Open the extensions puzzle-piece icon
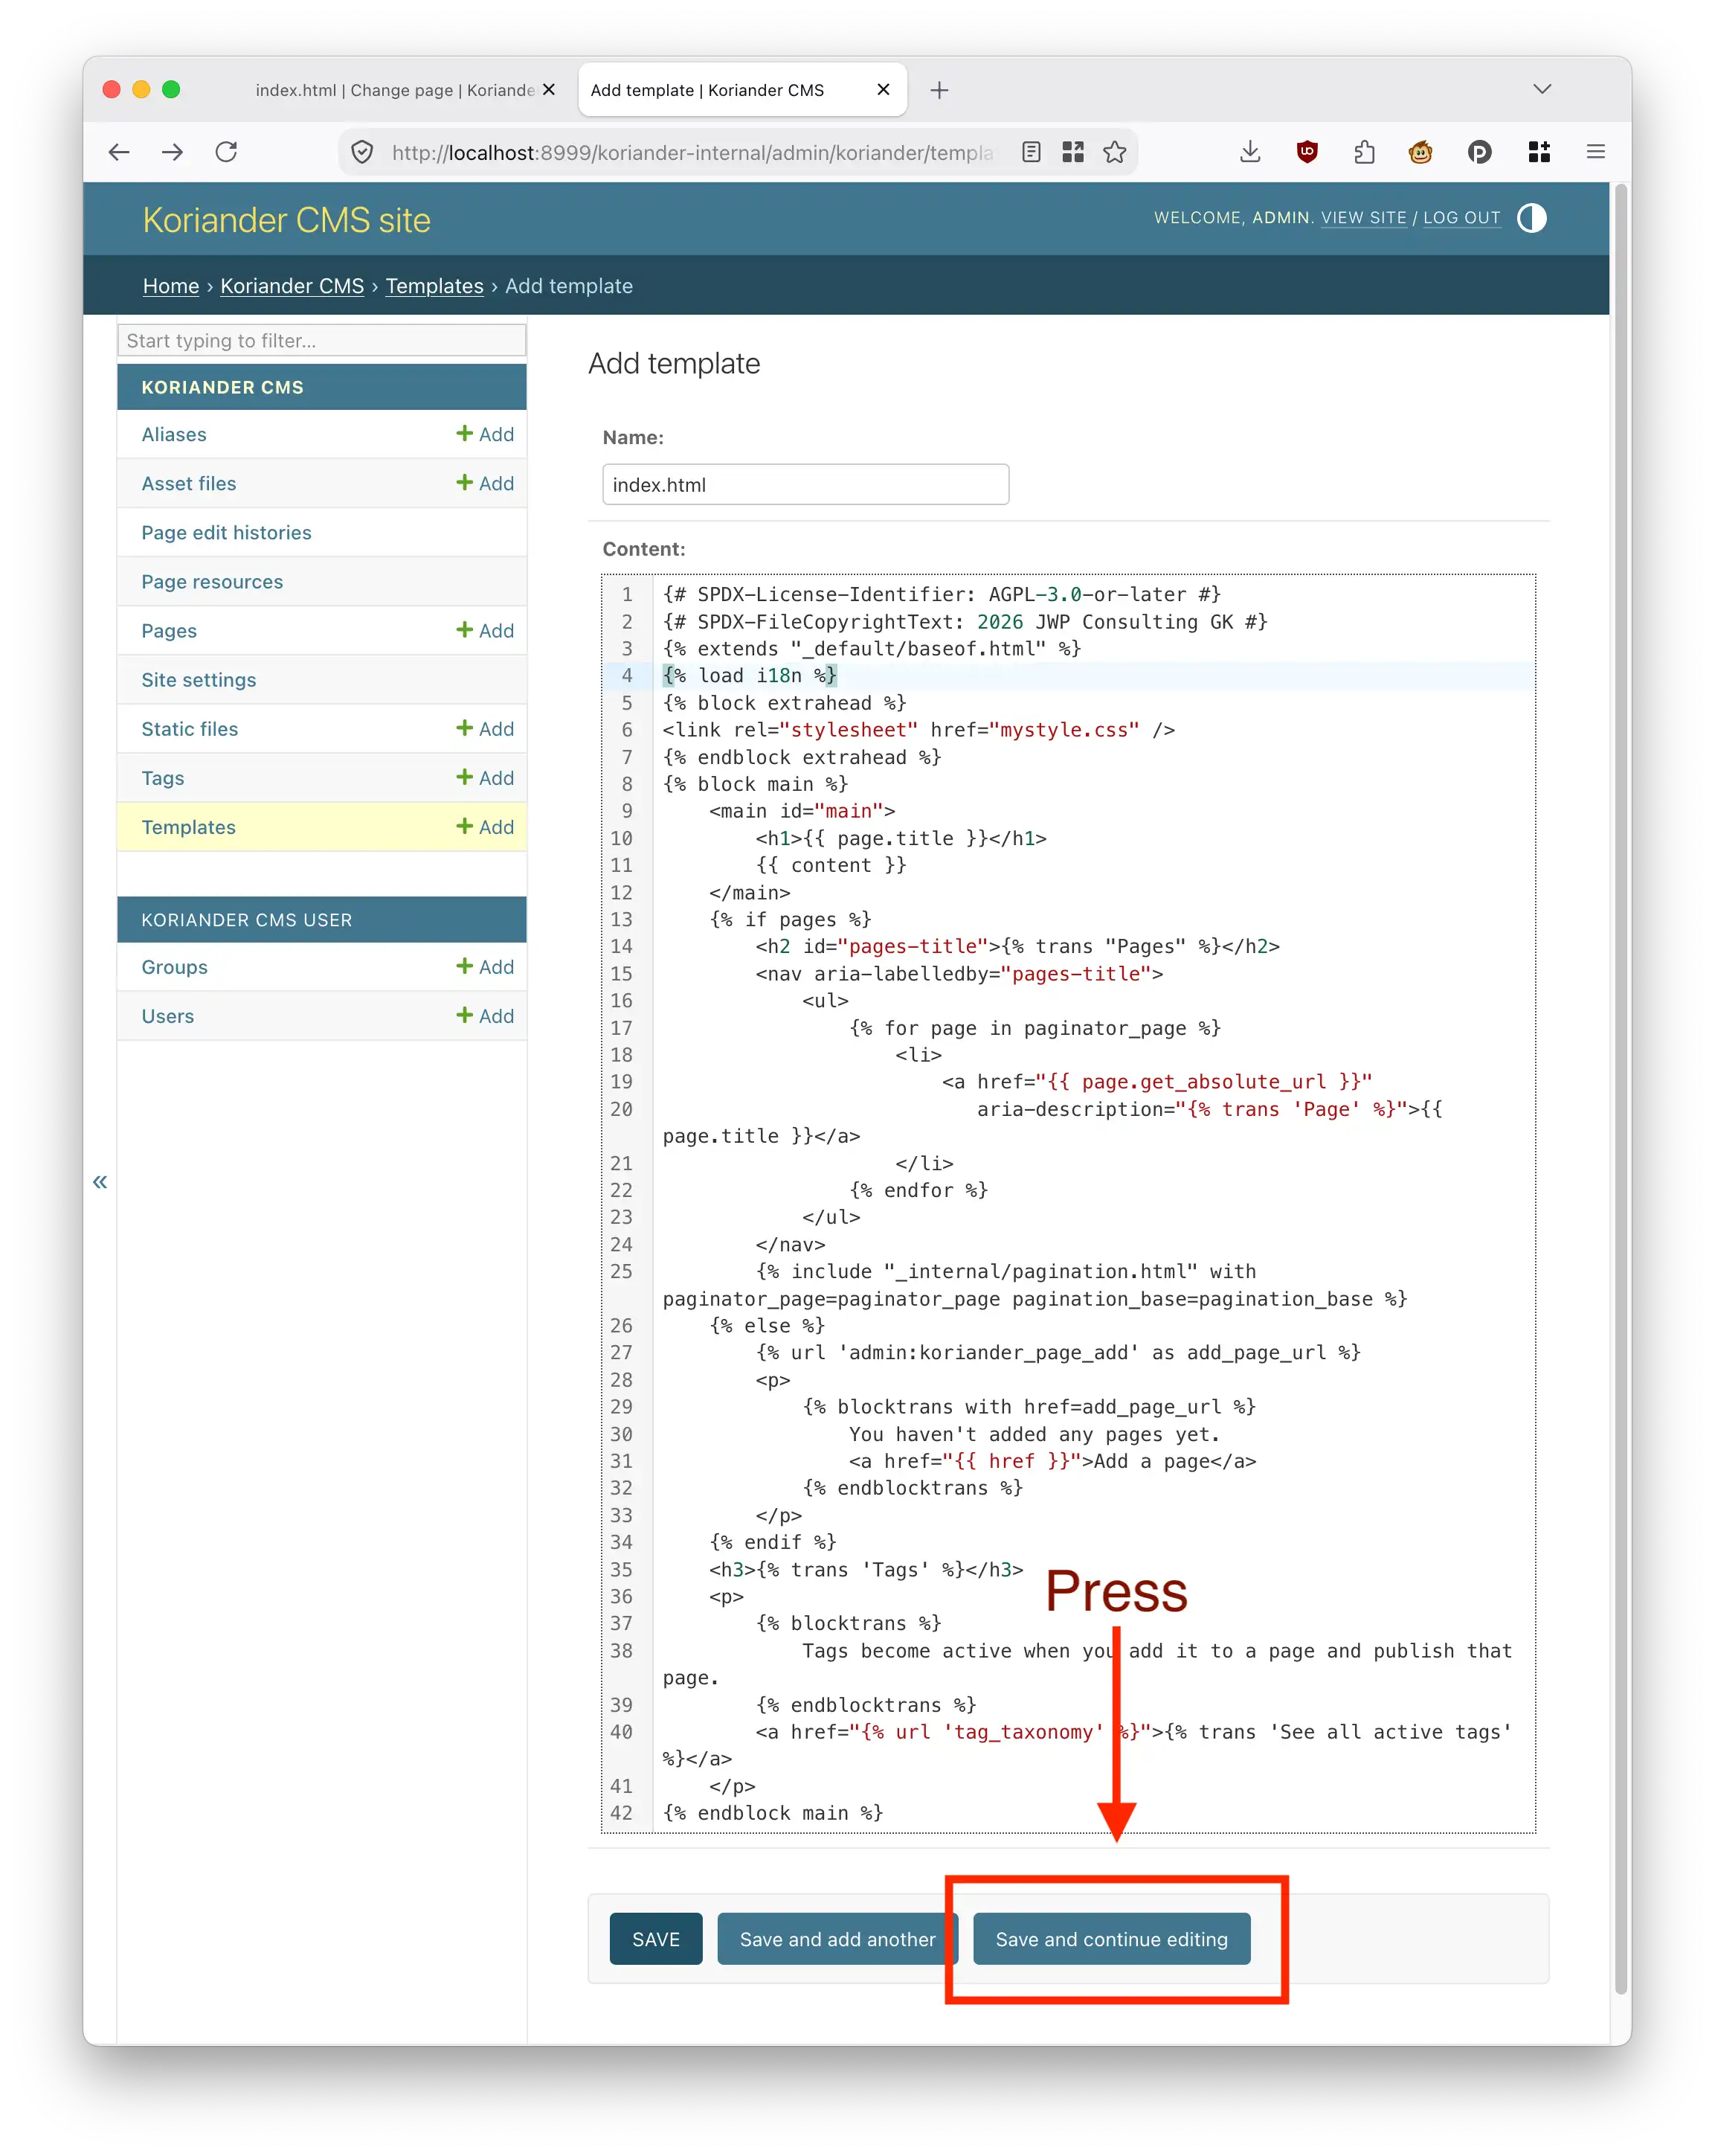 coord(1364,152)
